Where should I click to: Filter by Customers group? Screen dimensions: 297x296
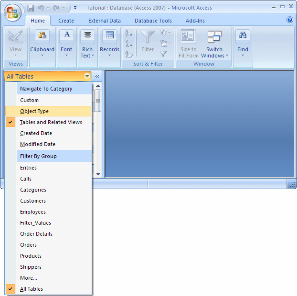(x=48, y=201)
